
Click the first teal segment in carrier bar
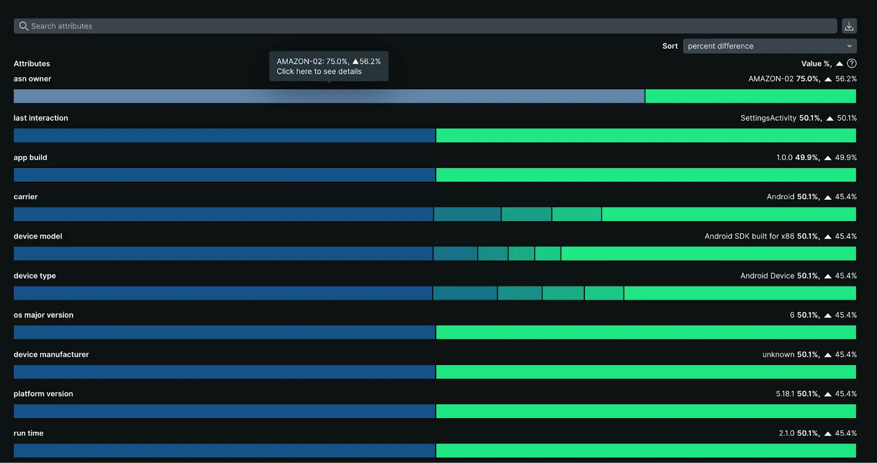[467, 215]
